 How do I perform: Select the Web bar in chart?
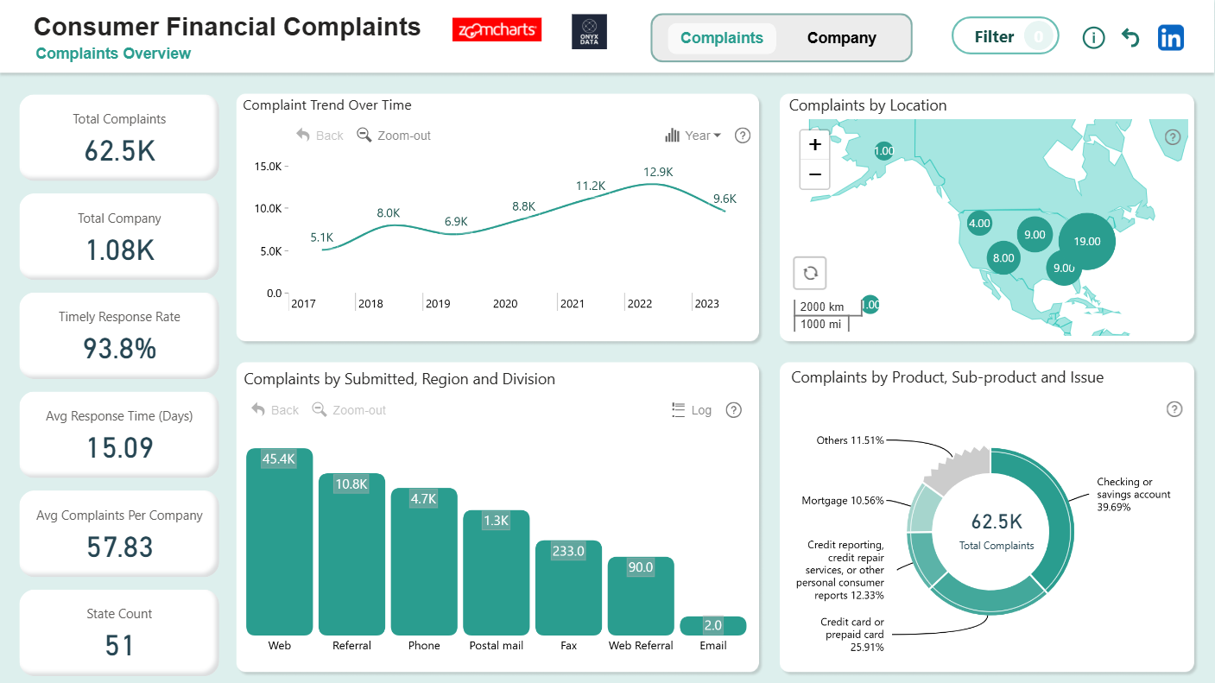coord(279,542)
